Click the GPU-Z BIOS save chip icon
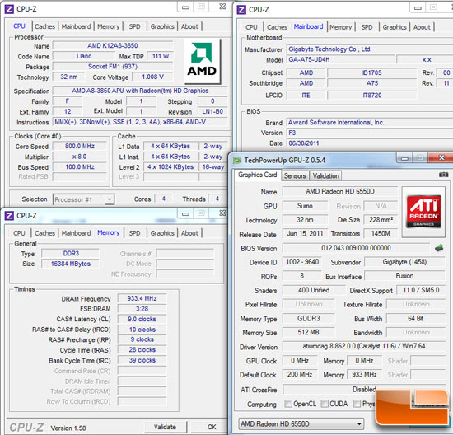The image size is (453, 435). 439,248
